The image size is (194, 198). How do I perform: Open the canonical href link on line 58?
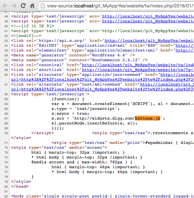click(138, 65)
